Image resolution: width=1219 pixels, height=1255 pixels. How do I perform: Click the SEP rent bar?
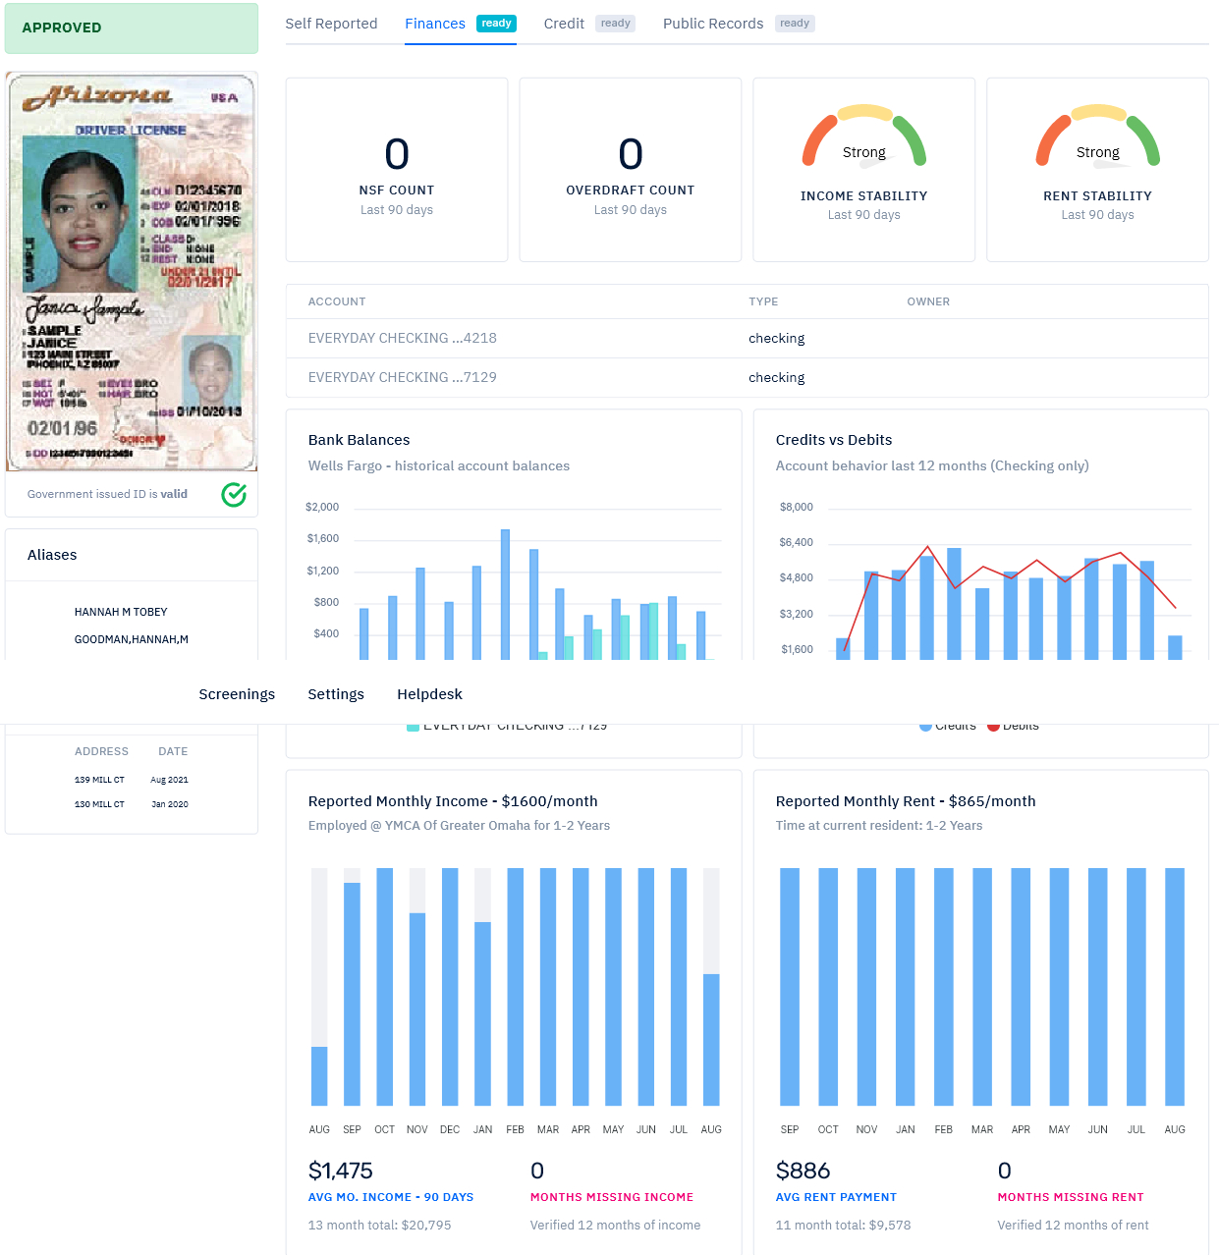point(790,987)
